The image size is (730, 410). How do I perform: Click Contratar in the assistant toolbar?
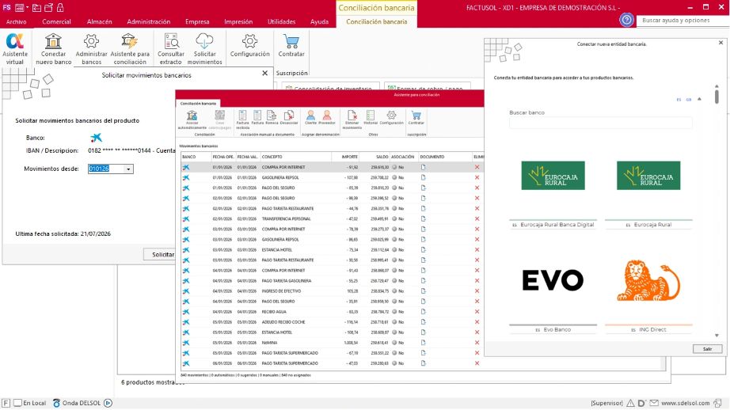[x=416, y=118]
